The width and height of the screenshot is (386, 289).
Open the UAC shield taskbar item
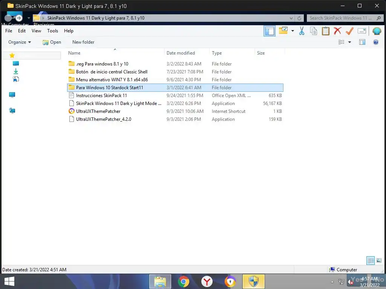click(254, 281)
